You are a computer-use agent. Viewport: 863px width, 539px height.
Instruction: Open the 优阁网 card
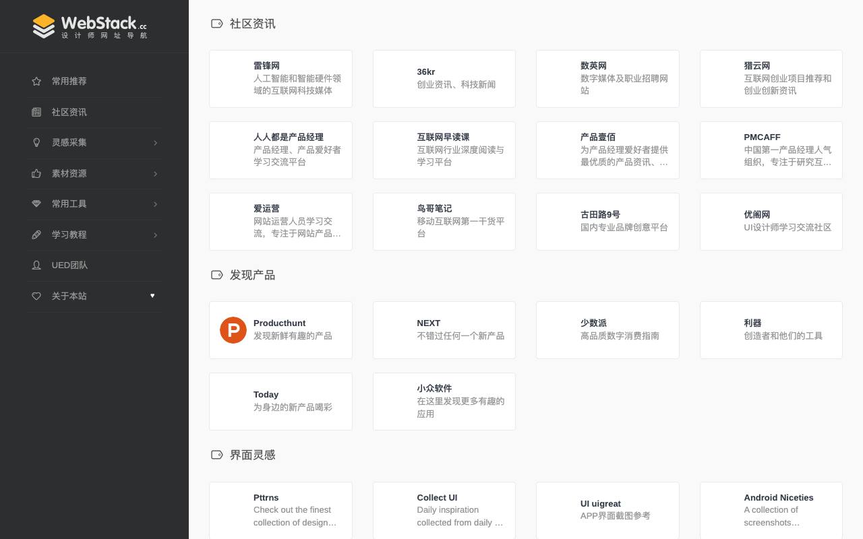pos(771,222)
